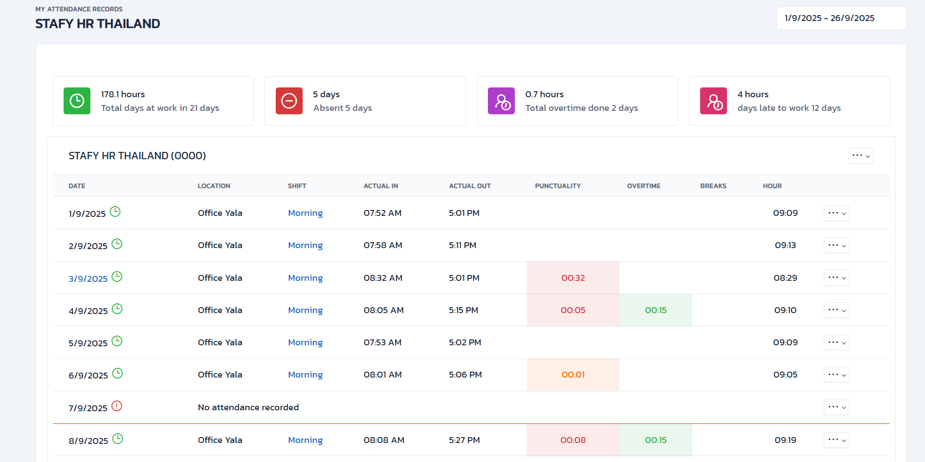The image size is (925, 462).
Task: Click the green 00:15 overtime cell for 4/9/2025
Action: pos(656,310)
